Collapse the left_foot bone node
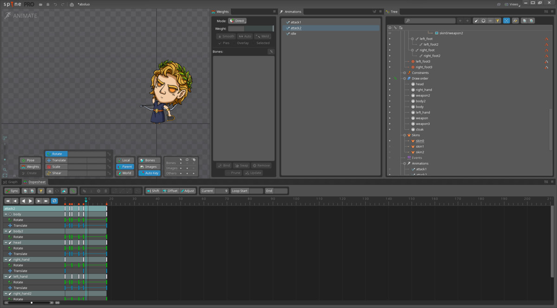This screenshot has height=308, width=557. tap(412, 39)
